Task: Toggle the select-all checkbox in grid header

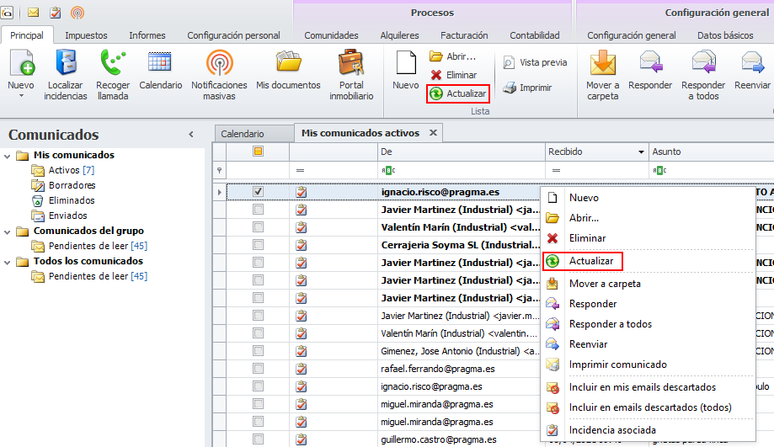Action: (x=259, y=152)
